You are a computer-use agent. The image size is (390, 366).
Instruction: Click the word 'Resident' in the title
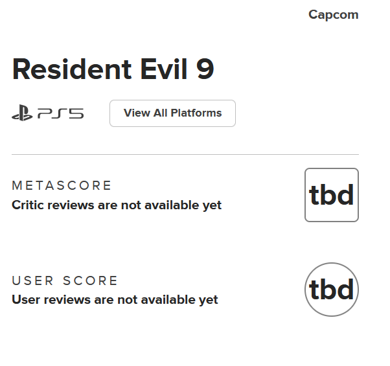pos(62,69)
